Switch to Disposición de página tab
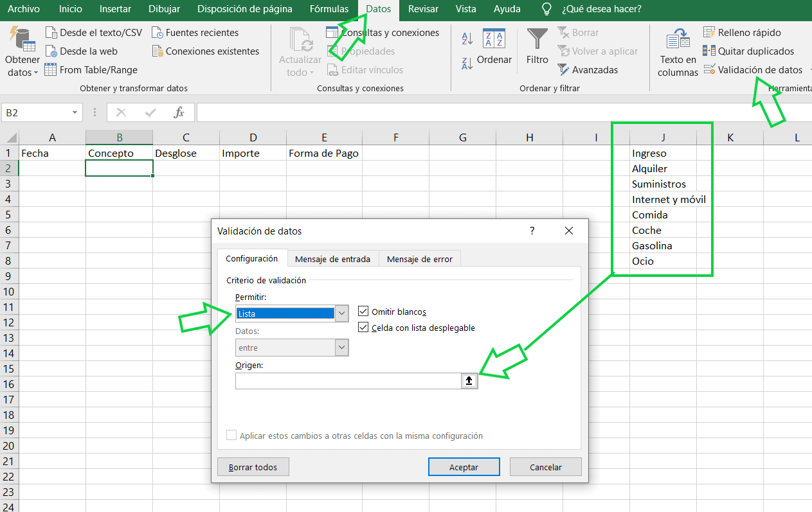Viewport: 812px width, 512px height. click(244, 9)
